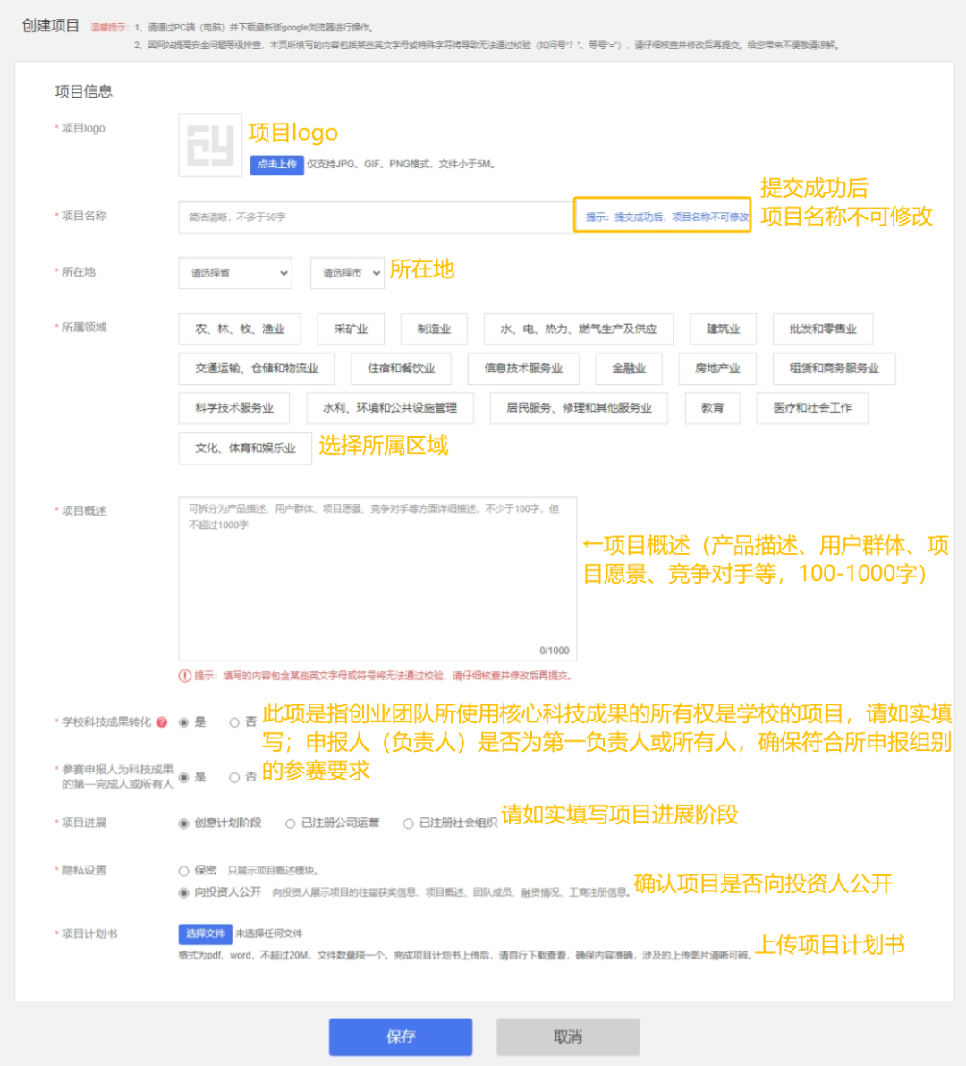Screen dimensions: 966x1066
Task: Click 选择文件 to upload project plan
Action: pos(205,934)
